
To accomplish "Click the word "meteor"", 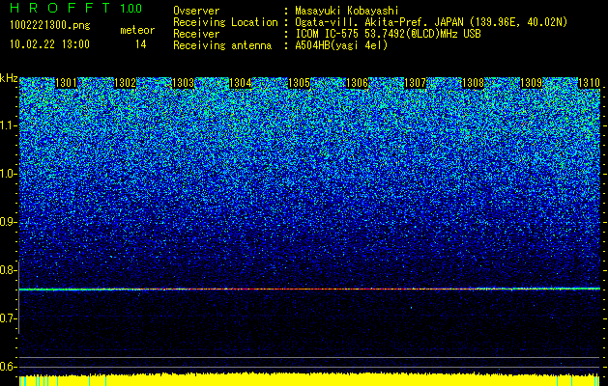I will tap(137, 30).
